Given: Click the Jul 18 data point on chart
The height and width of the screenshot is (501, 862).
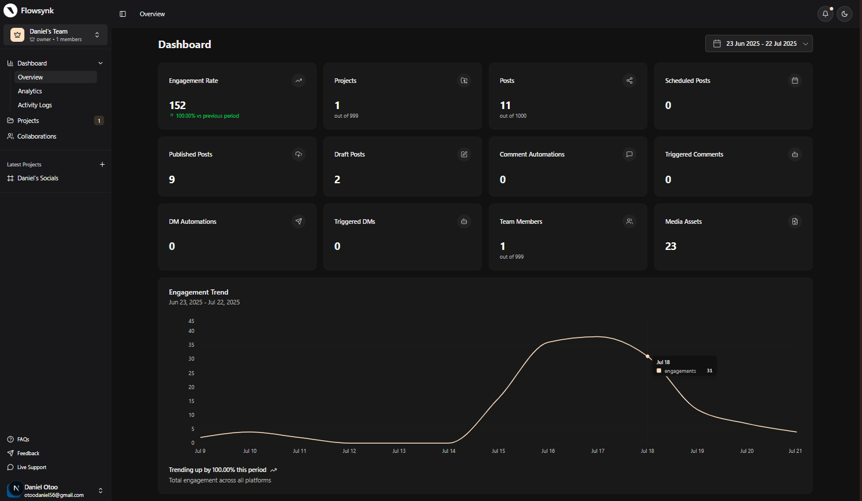Looking at the screenshot, I should [648, 356].
